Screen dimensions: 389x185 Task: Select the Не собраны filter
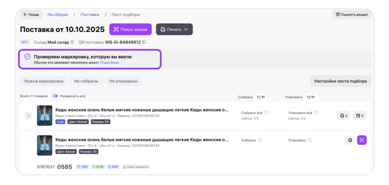(86, 81)
